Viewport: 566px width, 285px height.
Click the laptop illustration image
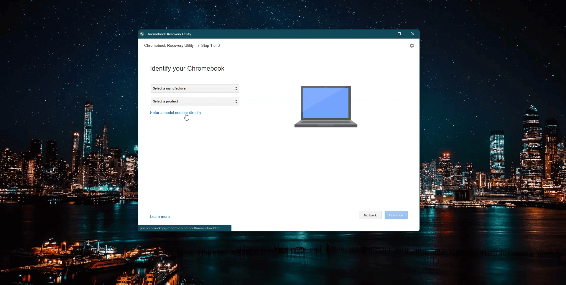click(325, 106)
